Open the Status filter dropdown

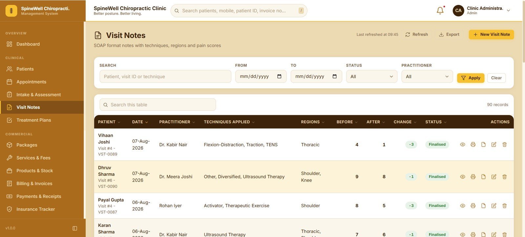pyautogui.click(x=371, y=77)
